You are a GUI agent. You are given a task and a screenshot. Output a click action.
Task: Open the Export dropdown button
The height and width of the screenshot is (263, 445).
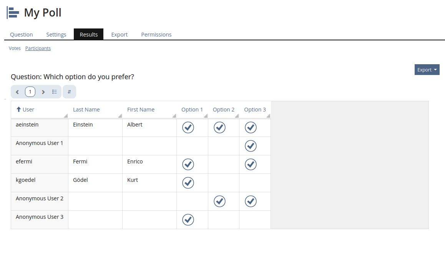(427, 70)
